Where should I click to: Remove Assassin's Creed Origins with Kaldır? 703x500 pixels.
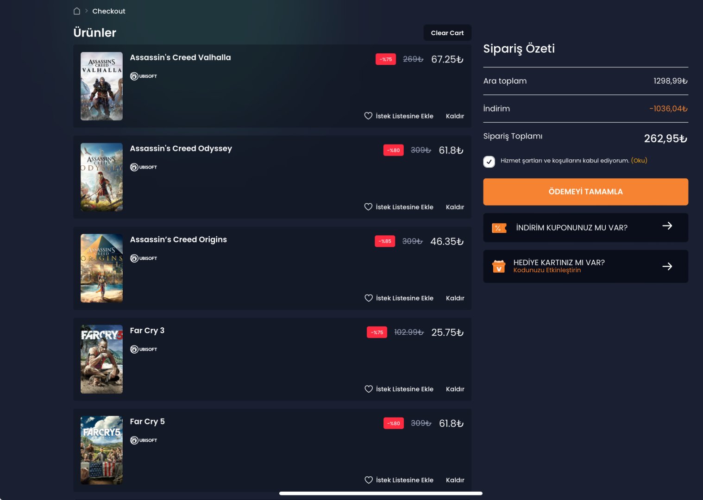click(455, 298)
